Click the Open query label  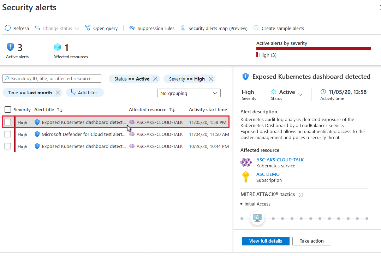point(106,28)
